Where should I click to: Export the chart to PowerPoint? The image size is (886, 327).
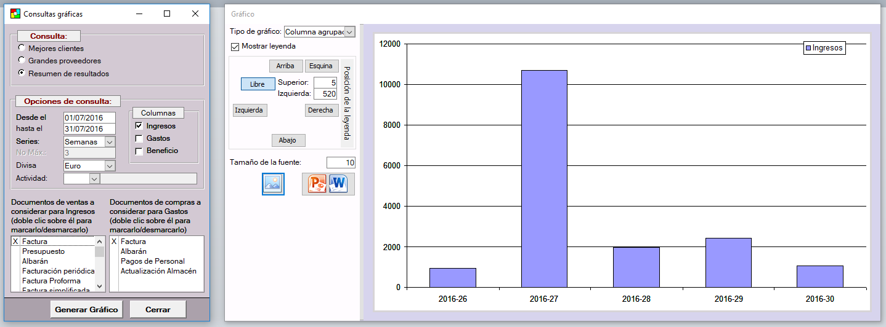317,184
